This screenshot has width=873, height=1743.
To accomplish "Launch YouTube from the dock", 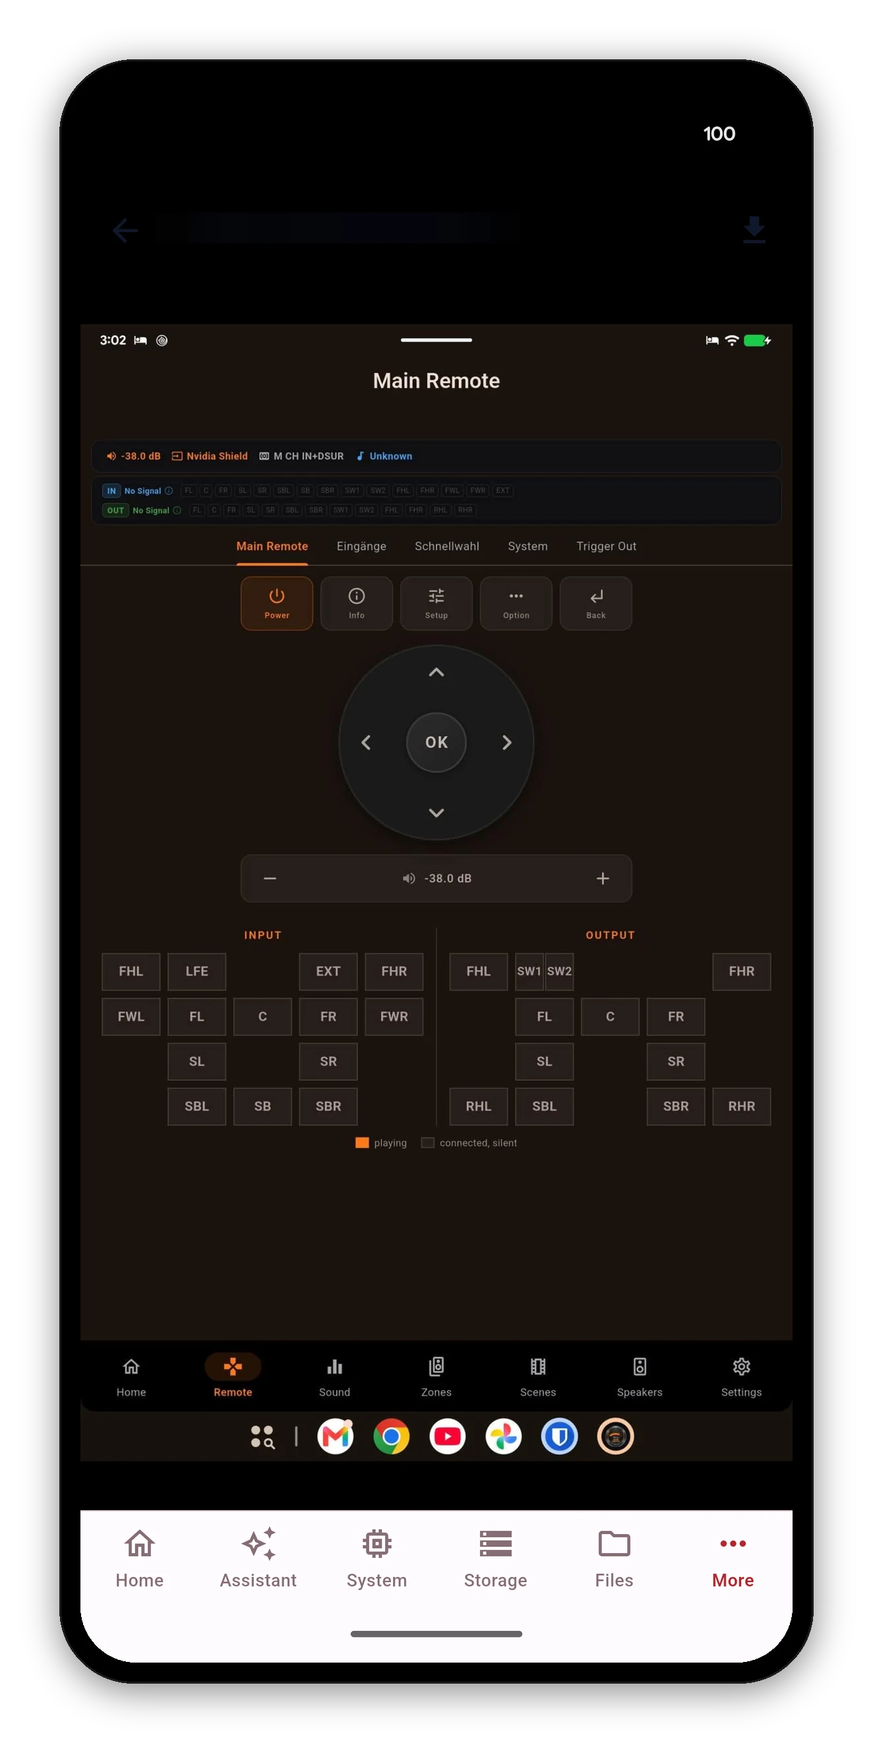I will (x=447, y=1436).
